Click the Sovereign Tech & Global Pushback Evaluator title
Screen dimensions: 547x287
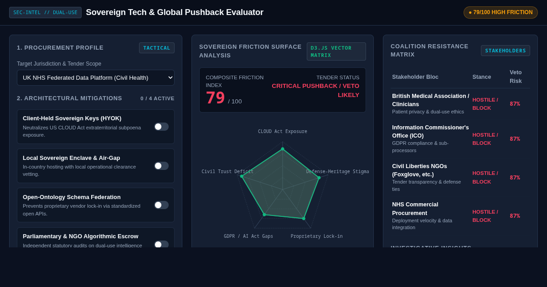[x=175, y=12]
